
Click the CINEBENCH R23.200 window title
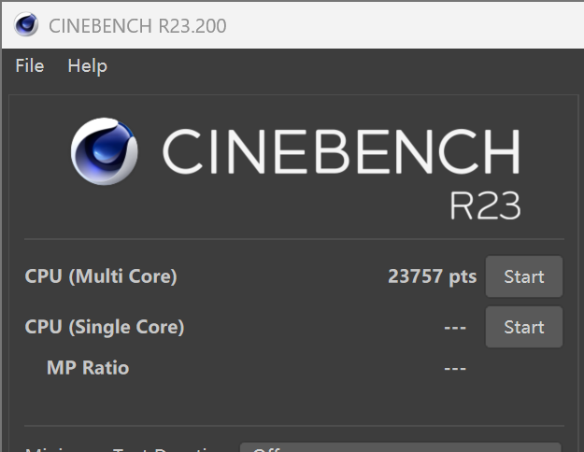click(136, 25)
